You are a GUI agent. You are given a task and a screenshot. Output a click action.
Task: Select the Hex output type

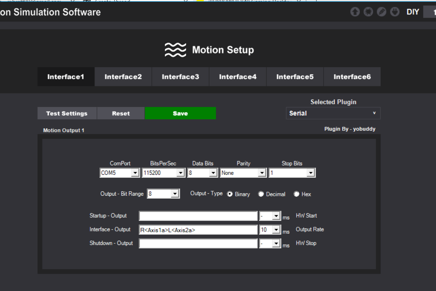point(297,194)
